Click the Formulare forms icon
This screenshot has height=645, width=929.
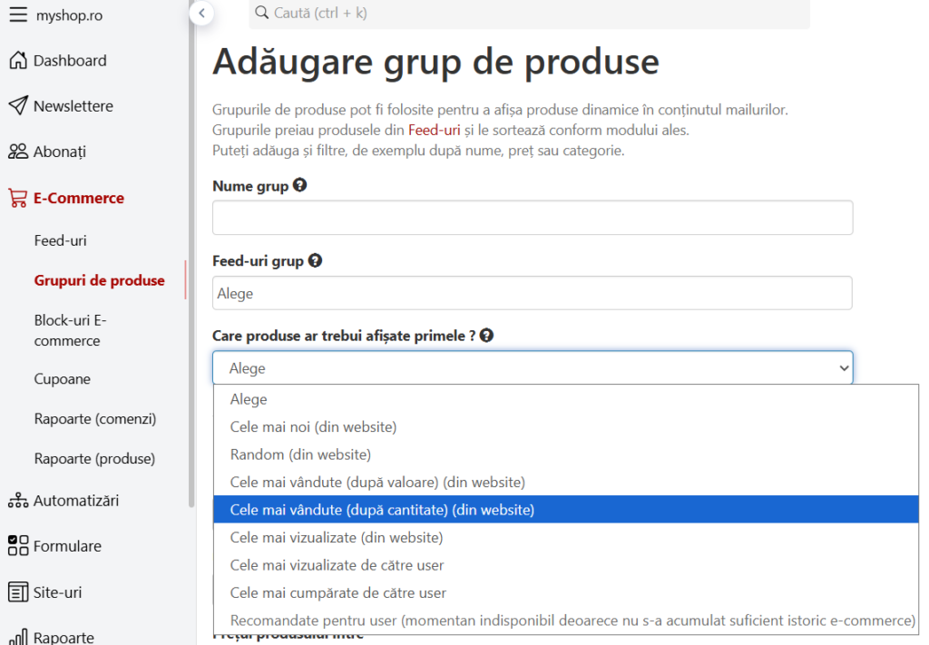(x=16, y=545)
